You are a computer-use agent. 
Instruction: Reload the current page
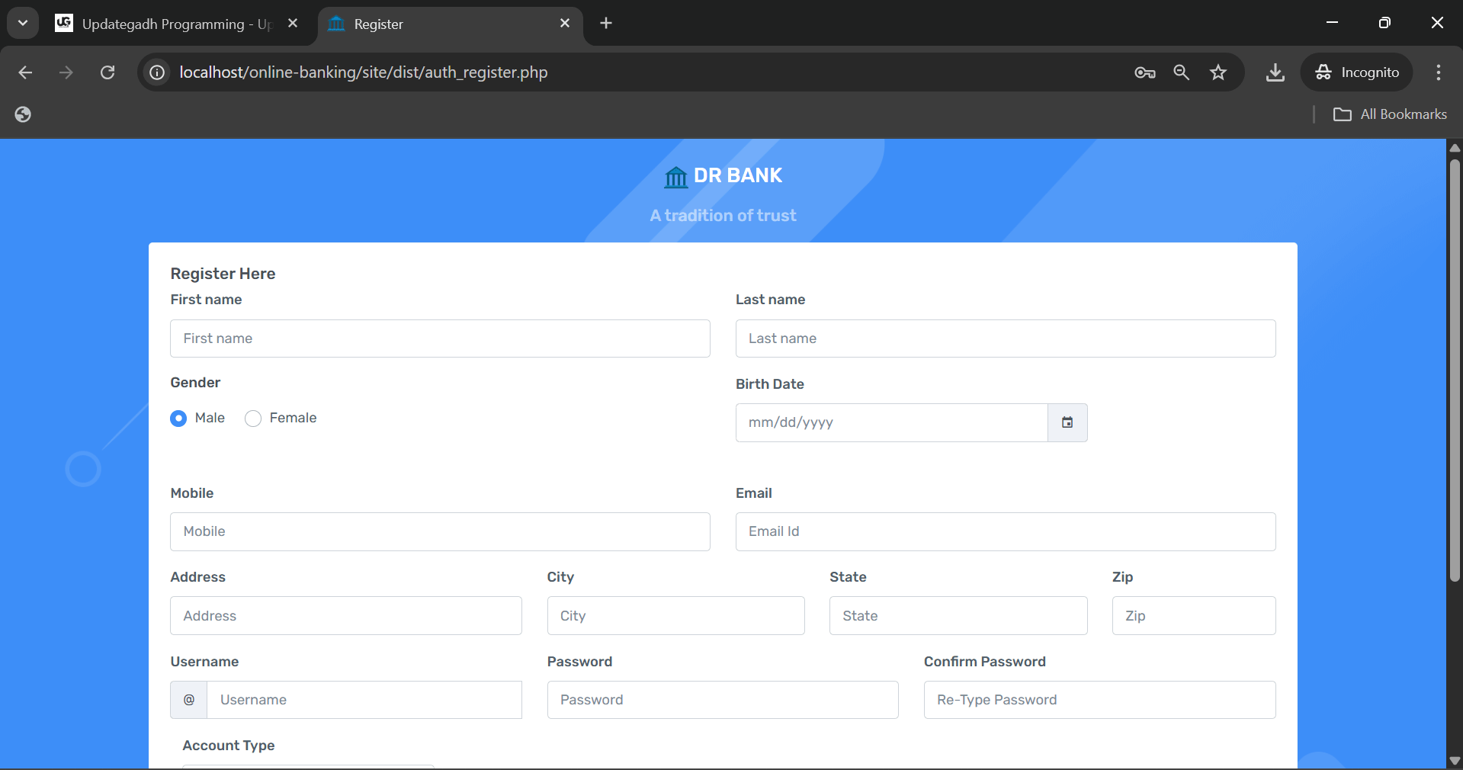[107, 72]
